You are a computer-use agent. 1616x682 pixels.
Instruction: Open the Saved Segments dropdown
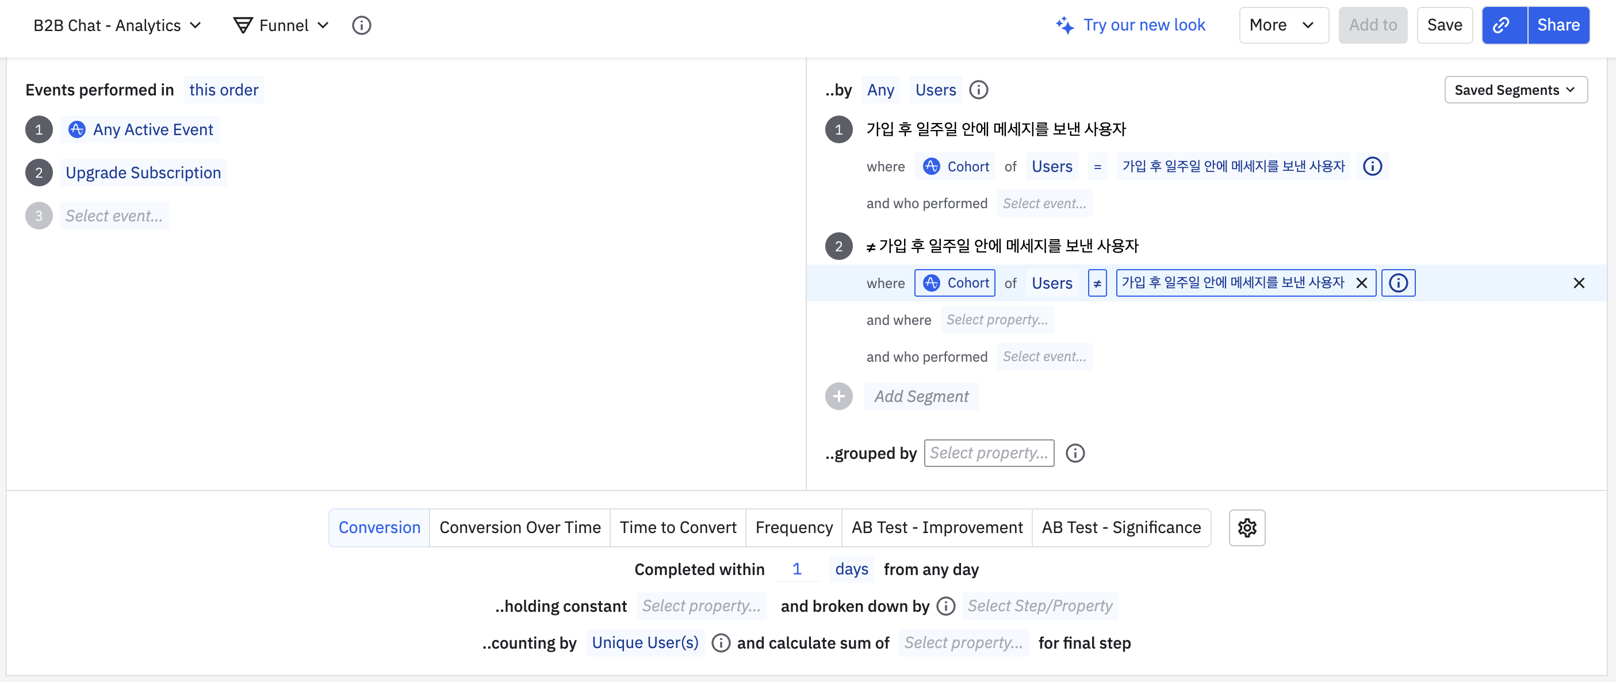tap(1515, 90)
